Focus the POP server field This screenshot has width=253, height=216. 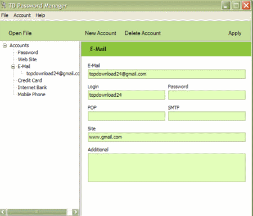[126, 116]
